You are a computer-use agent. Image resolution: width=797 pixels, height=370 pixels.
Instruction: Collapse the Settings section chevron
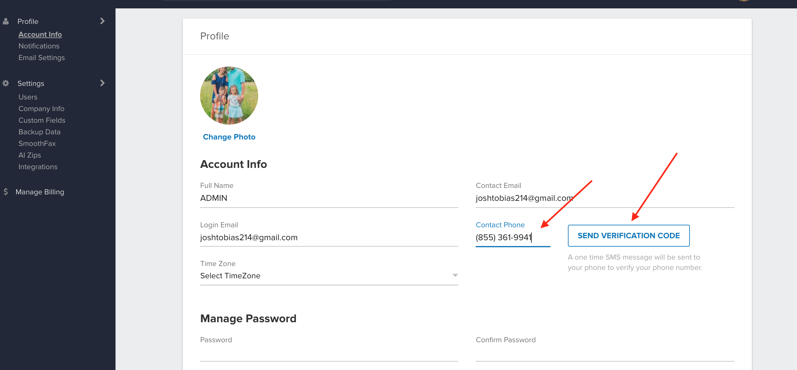(102, 83)
